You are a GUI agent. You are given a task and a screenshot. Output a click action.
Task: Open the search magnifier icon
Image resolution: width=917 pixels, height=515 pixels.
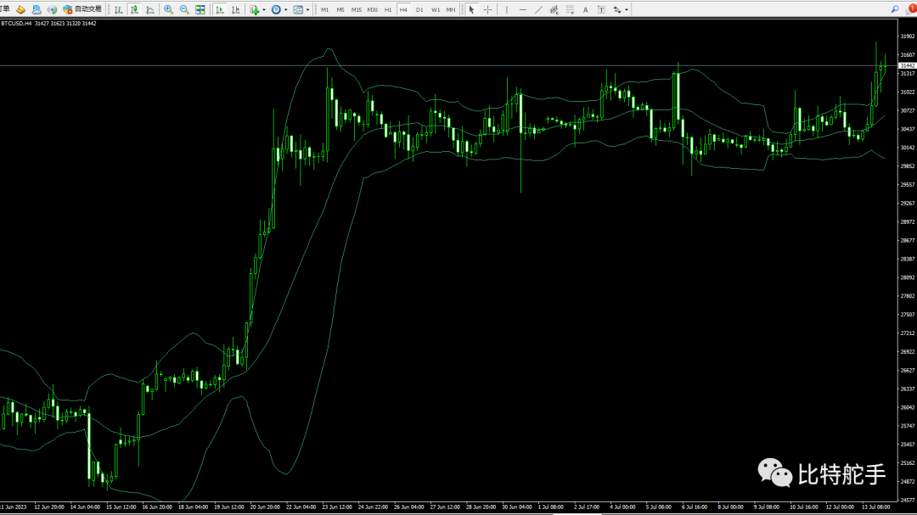tap(895, 9)
